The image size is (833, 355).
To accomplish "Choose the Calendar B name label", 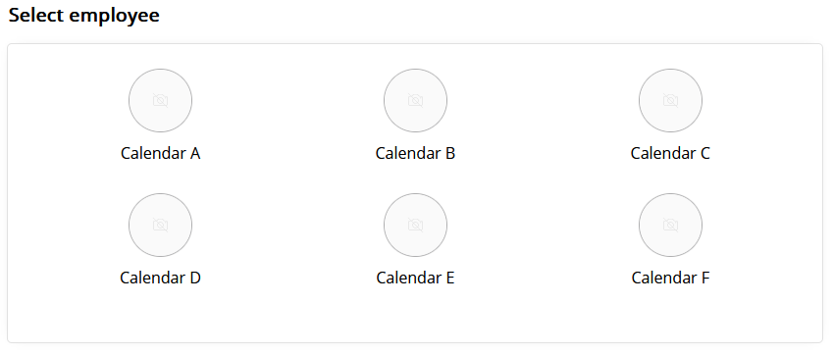I will pyautogui.click(x=415, y=153).
